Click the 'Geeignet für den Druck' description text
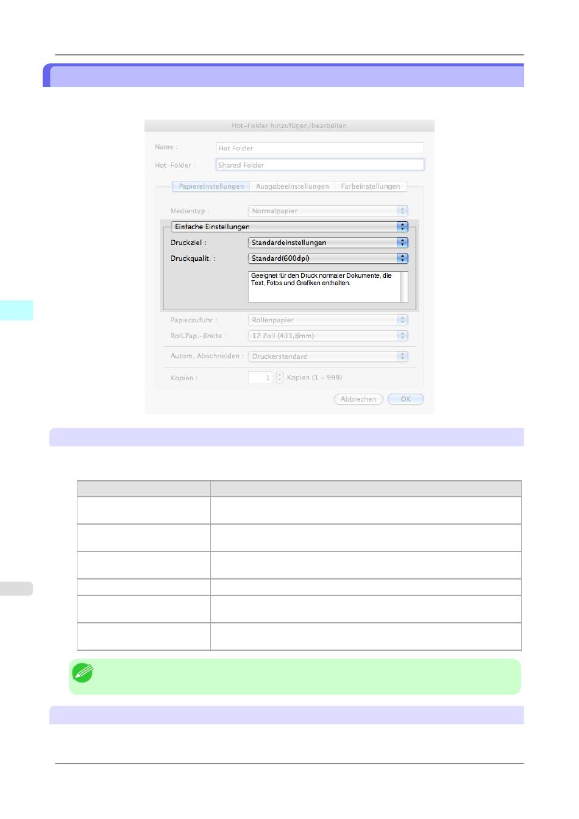Viewport: 579px width, 819px height. 321,279
